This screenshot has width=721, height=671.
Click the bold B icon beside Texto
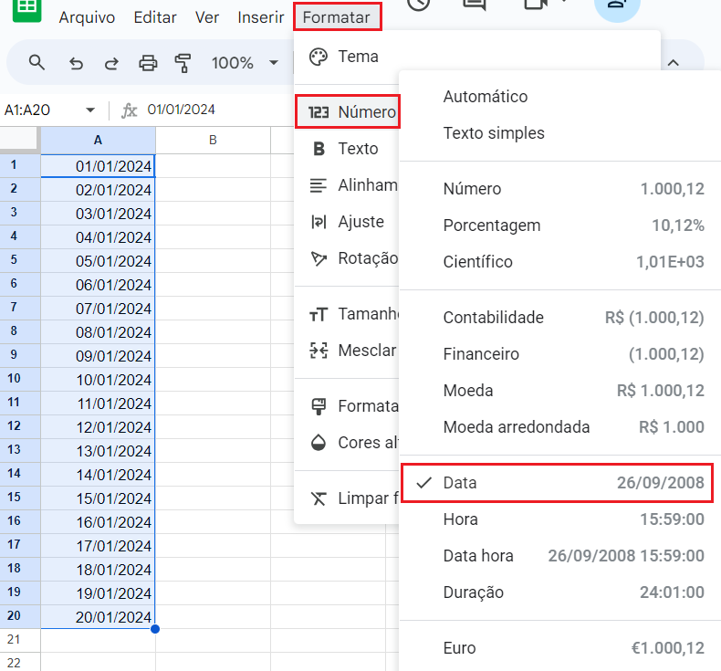click(x=319, y=149)
